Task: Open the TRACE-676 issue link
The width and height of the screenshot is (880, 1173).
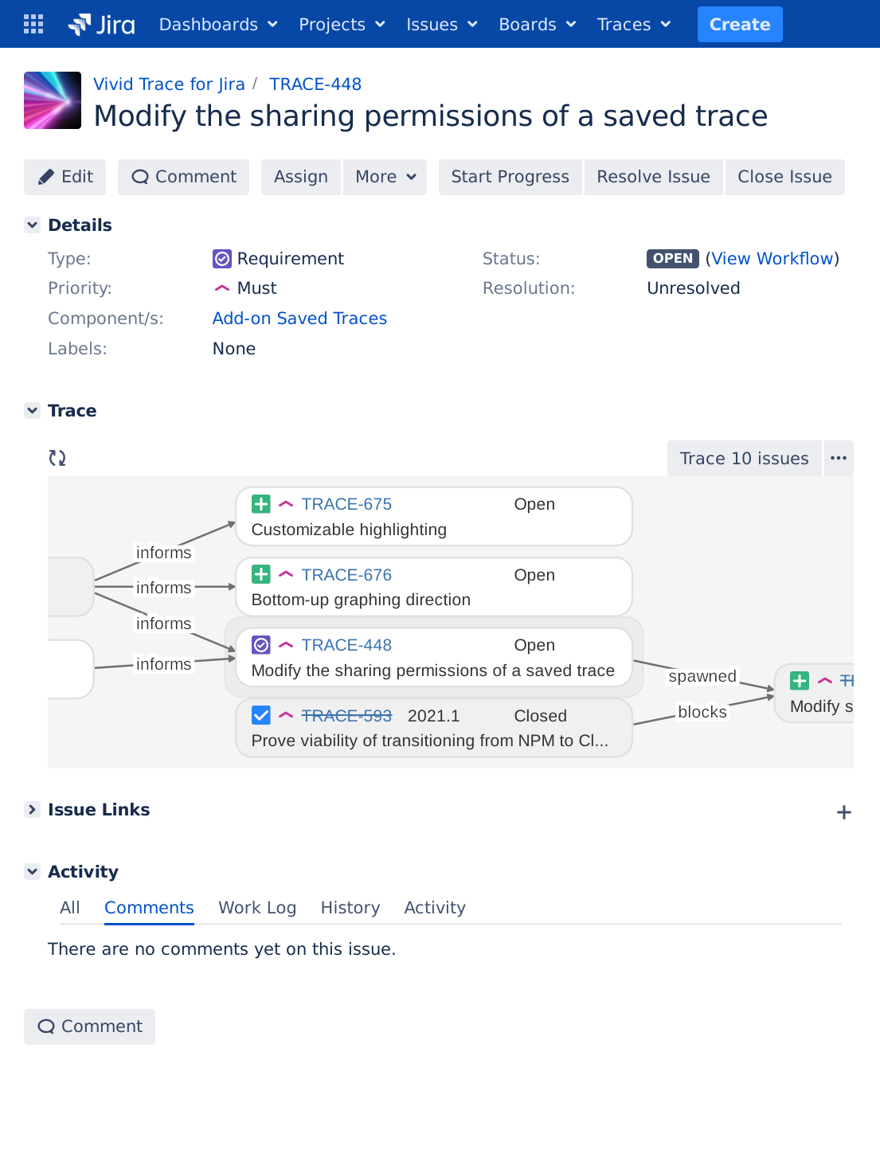Action: pos(346,575)
